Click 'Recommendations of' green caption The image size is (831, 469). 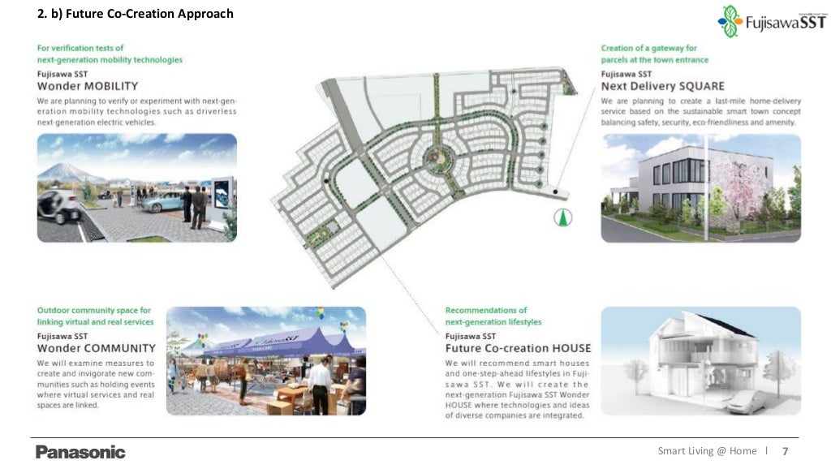pyautogui.click(x=486, y=310)
